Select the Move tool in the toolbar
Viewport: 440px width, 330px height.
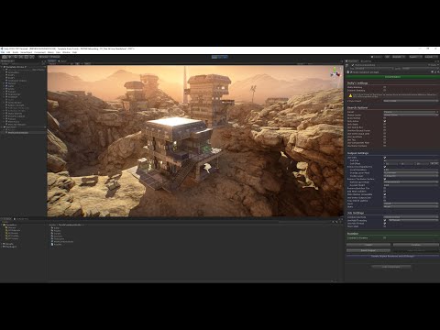click(10, 57)
